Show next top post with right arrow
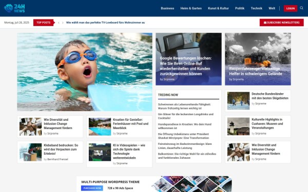The image size is (308, 192). (x=63, y=23)
